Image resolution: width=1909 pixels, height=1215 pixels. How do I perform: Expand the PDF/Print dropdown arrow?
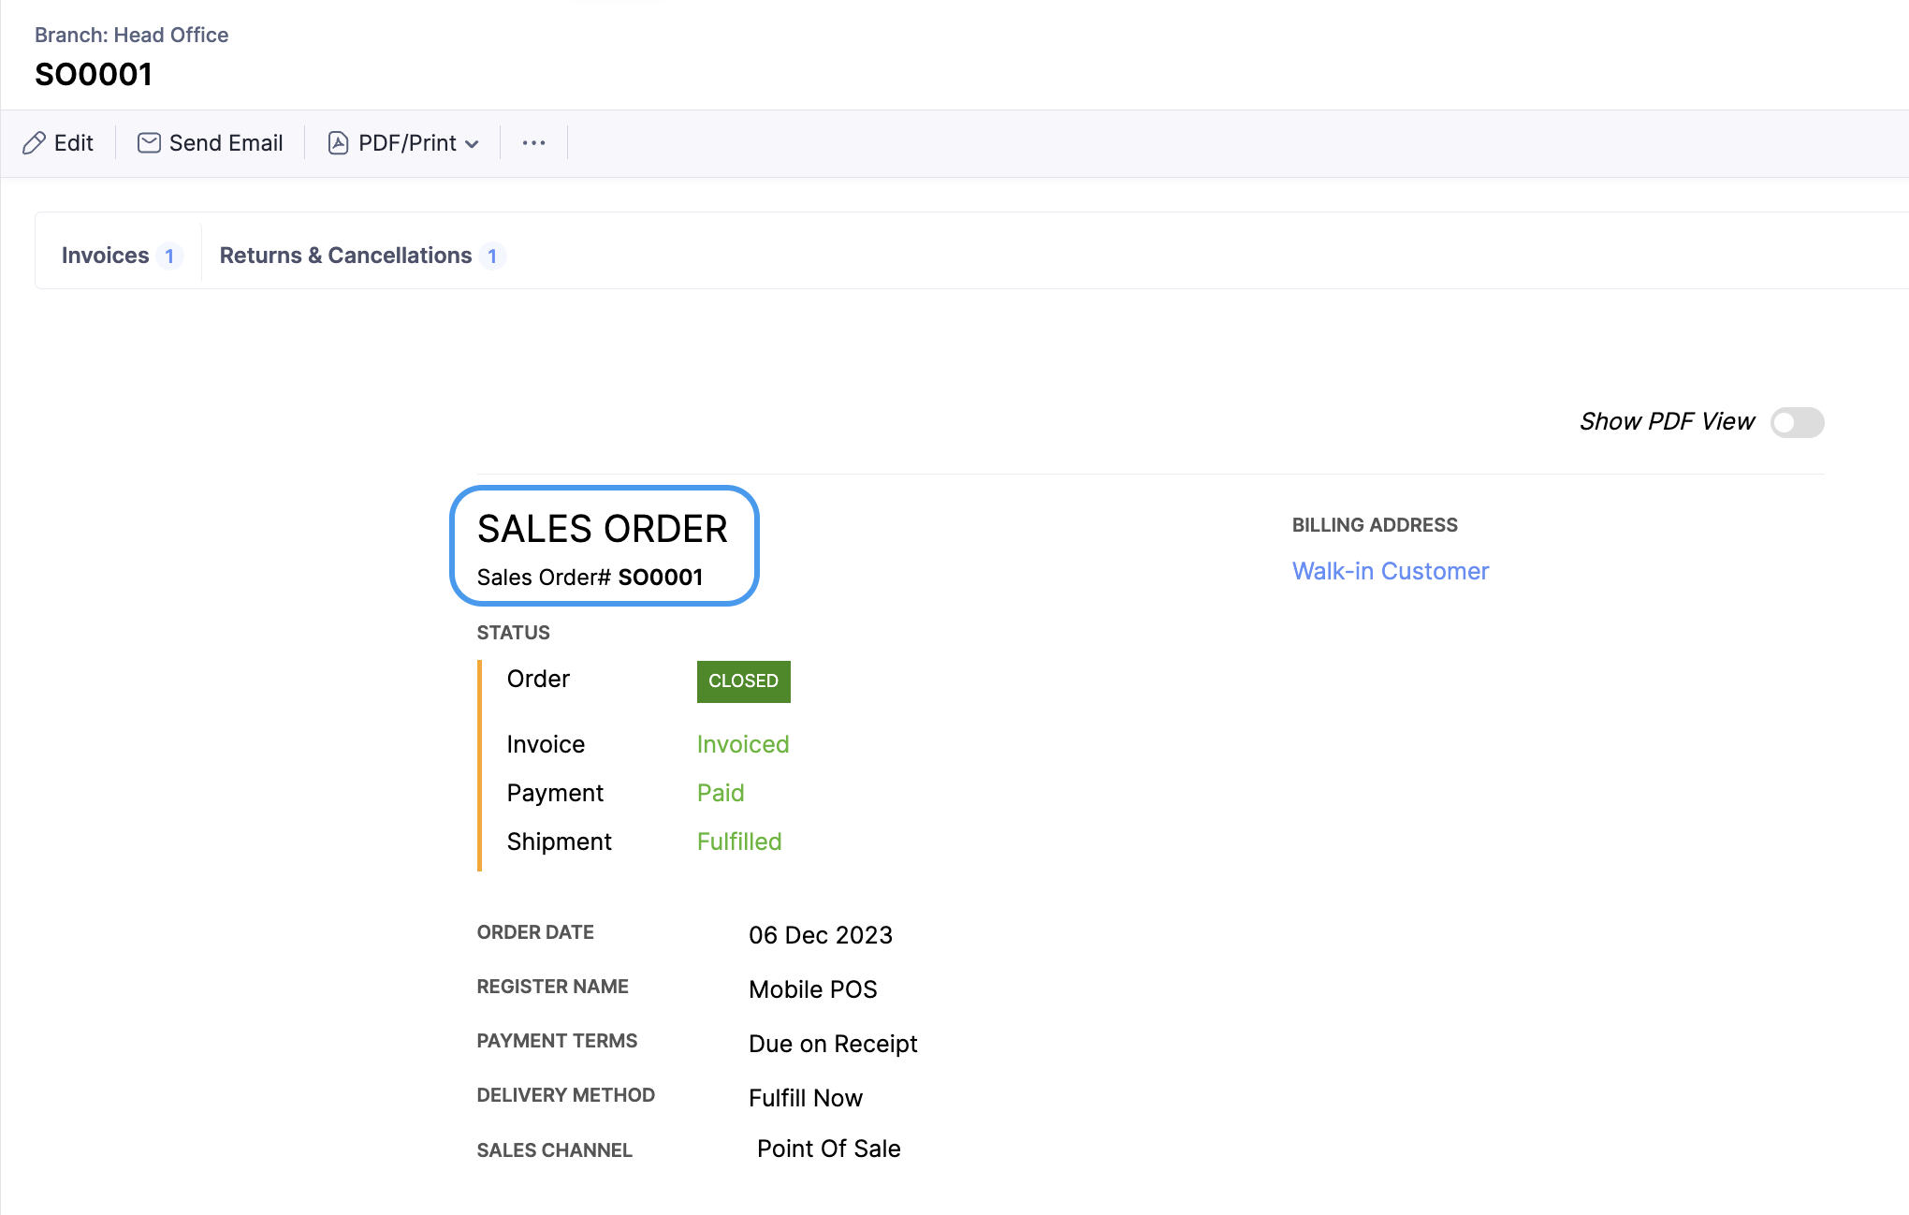(x=472, y=144)
